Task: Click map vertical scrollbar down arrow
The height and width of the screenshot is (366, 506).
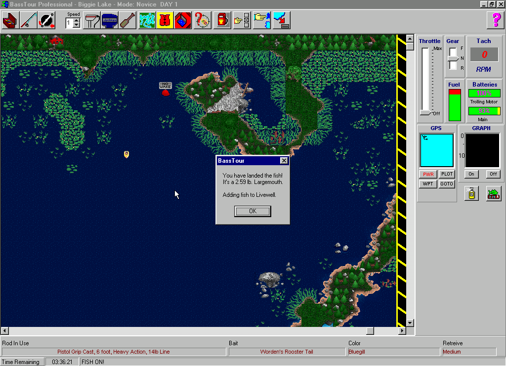Action: click(410, 322)
